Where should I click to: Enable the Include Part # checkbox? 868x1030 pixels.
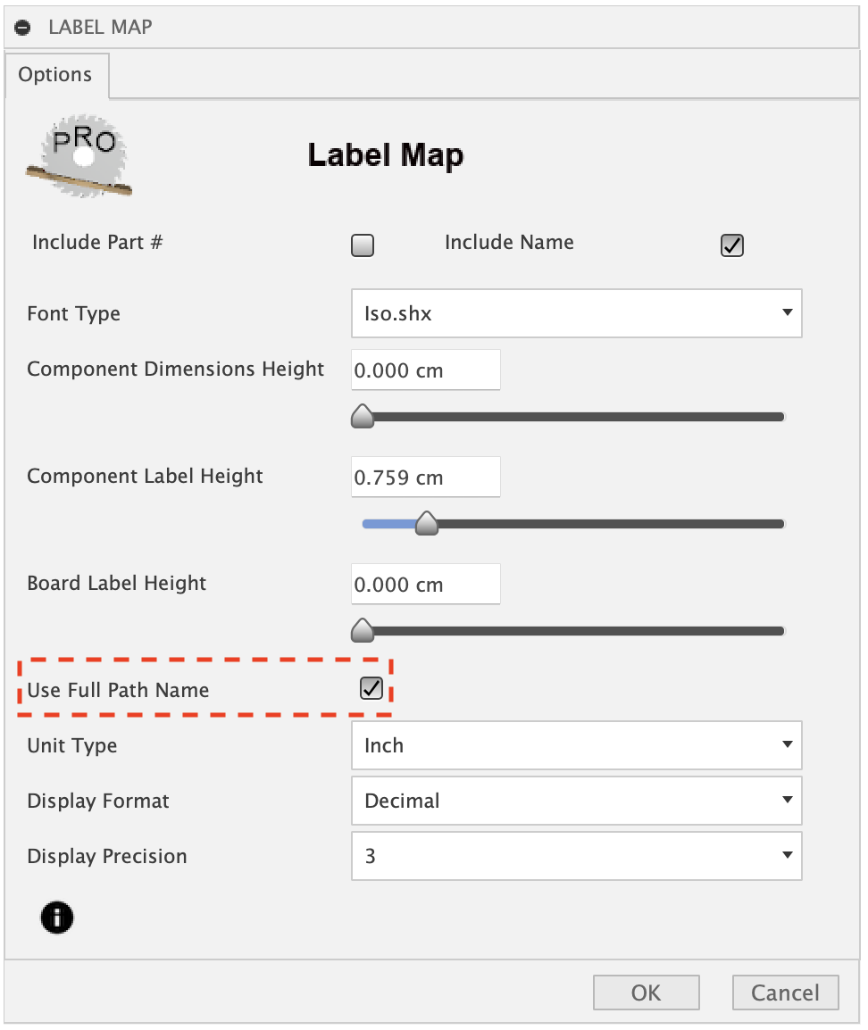pos(363,245)
